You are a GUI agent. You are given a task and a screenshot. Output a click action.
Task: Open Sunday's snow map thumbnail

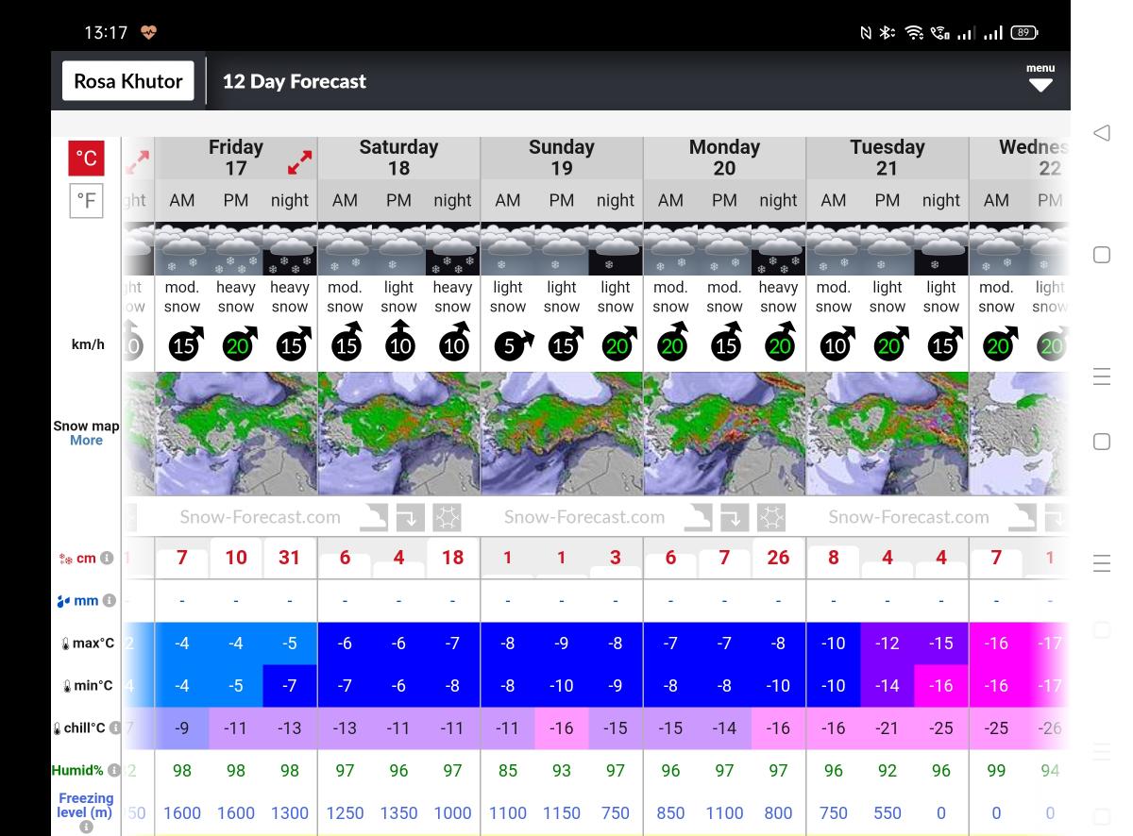(562, 434)
